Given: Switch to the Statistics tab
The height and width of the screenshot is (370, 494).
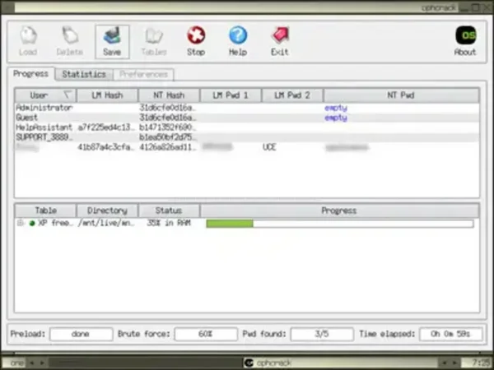Looking at the screenshot, I should [x=84, y=74].
